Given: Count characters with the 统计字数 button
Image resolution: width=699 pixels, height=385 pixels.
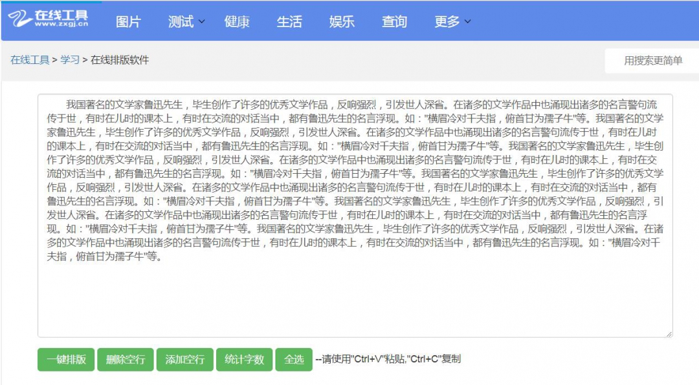Looking at the screenshot, I should click(244, 360).
